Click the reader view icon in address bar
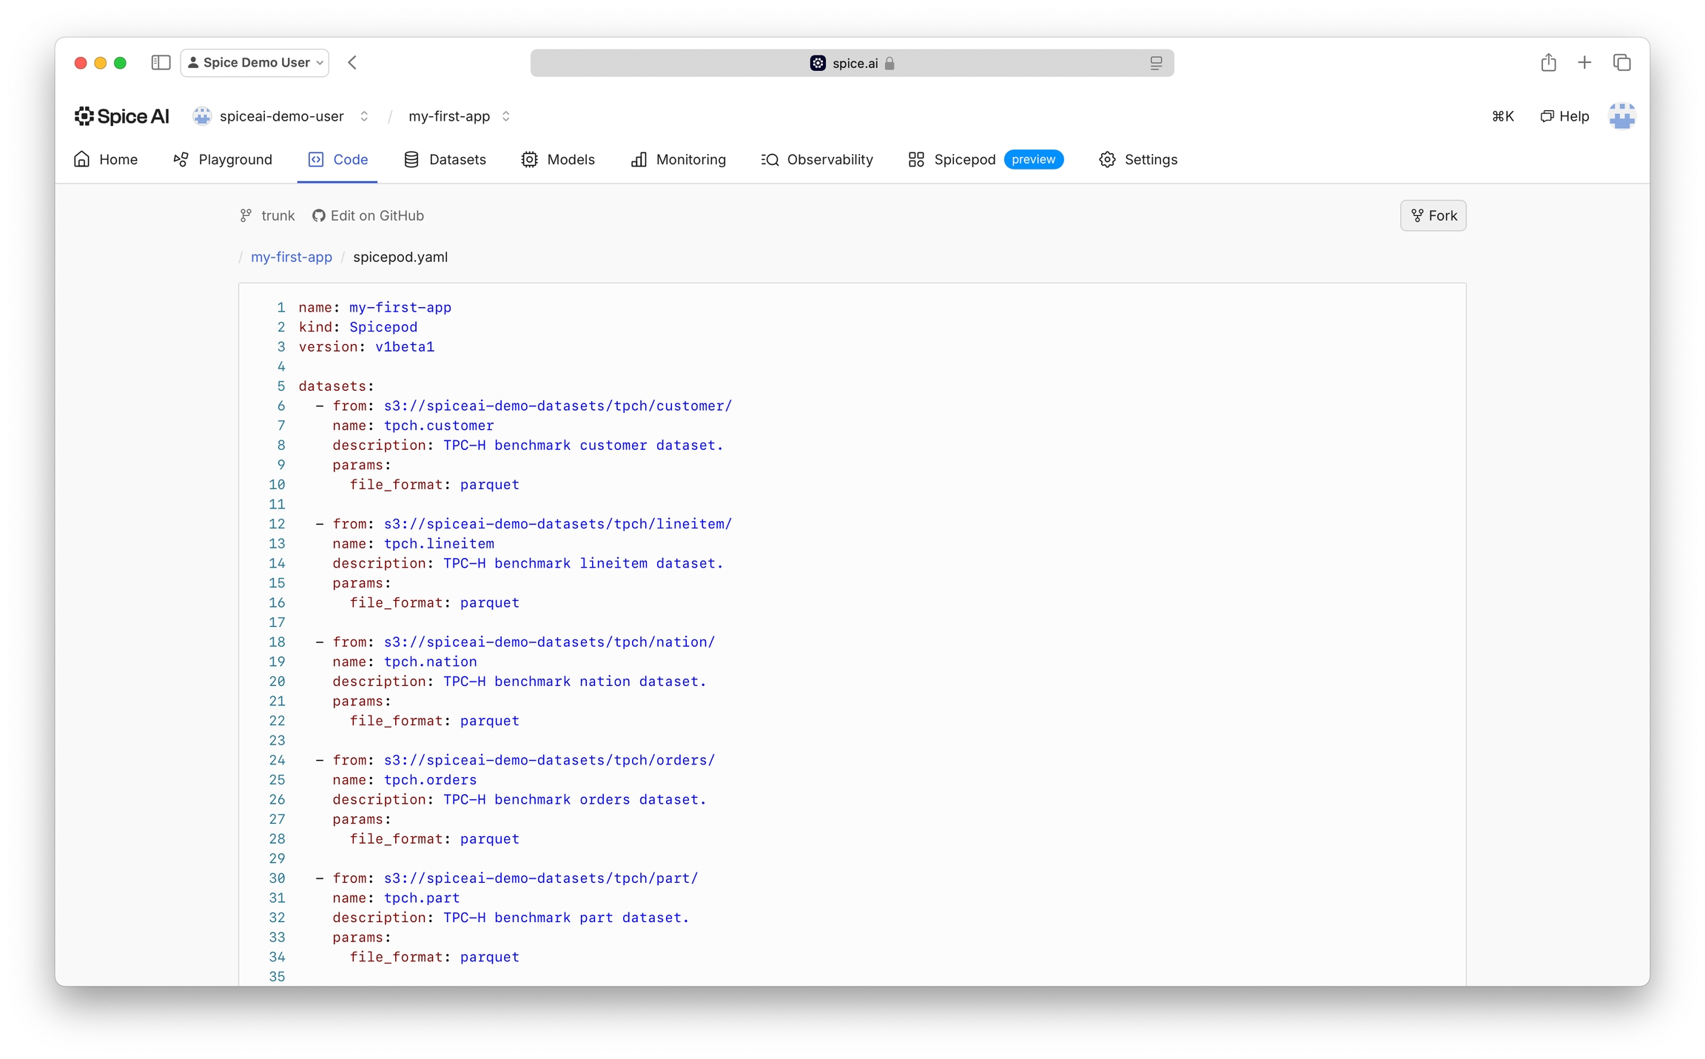Viewport: 1705px width, 1059px height. (1155, 64)
